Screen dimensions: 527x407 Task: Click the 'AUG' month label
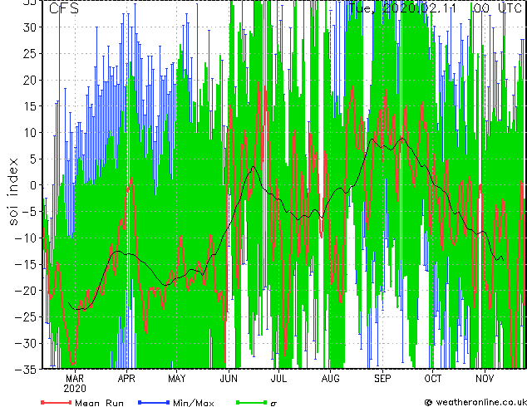[x=330, y=379]
